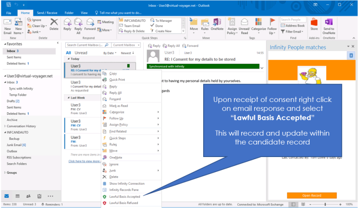Click the orange Open Record button
This screenshot has height=208, width=358.
tap(311, 195)
